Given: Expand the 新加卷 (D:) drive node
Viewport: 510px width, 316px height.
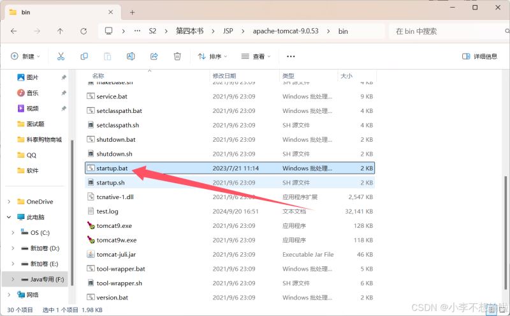Looking at the screenshot, I should (x=13, y=248).
